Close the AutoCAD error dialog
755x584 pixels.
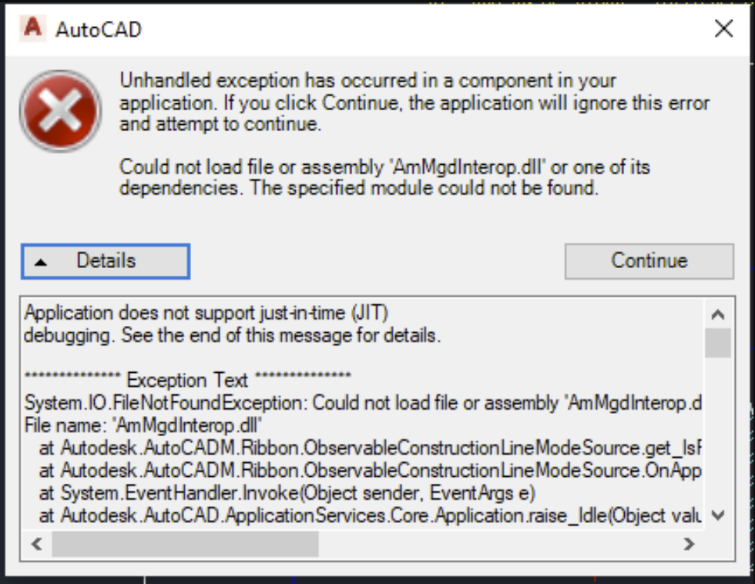(x=723, y=29)
